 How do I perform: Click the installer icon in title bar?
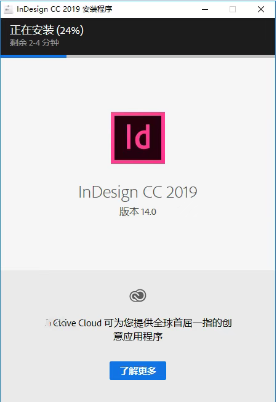(8, 9)
